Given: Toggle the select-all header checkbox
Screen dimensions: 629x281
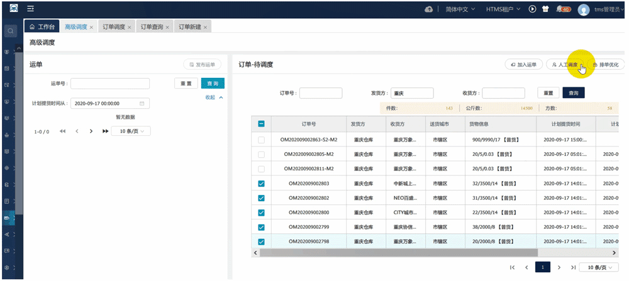Looking at the screenshot, I should [x=261, y=124].
